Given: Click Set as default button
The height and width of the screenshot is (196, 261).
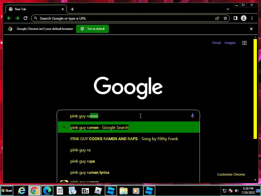Looking at the screenshot, I should [92, 29].
